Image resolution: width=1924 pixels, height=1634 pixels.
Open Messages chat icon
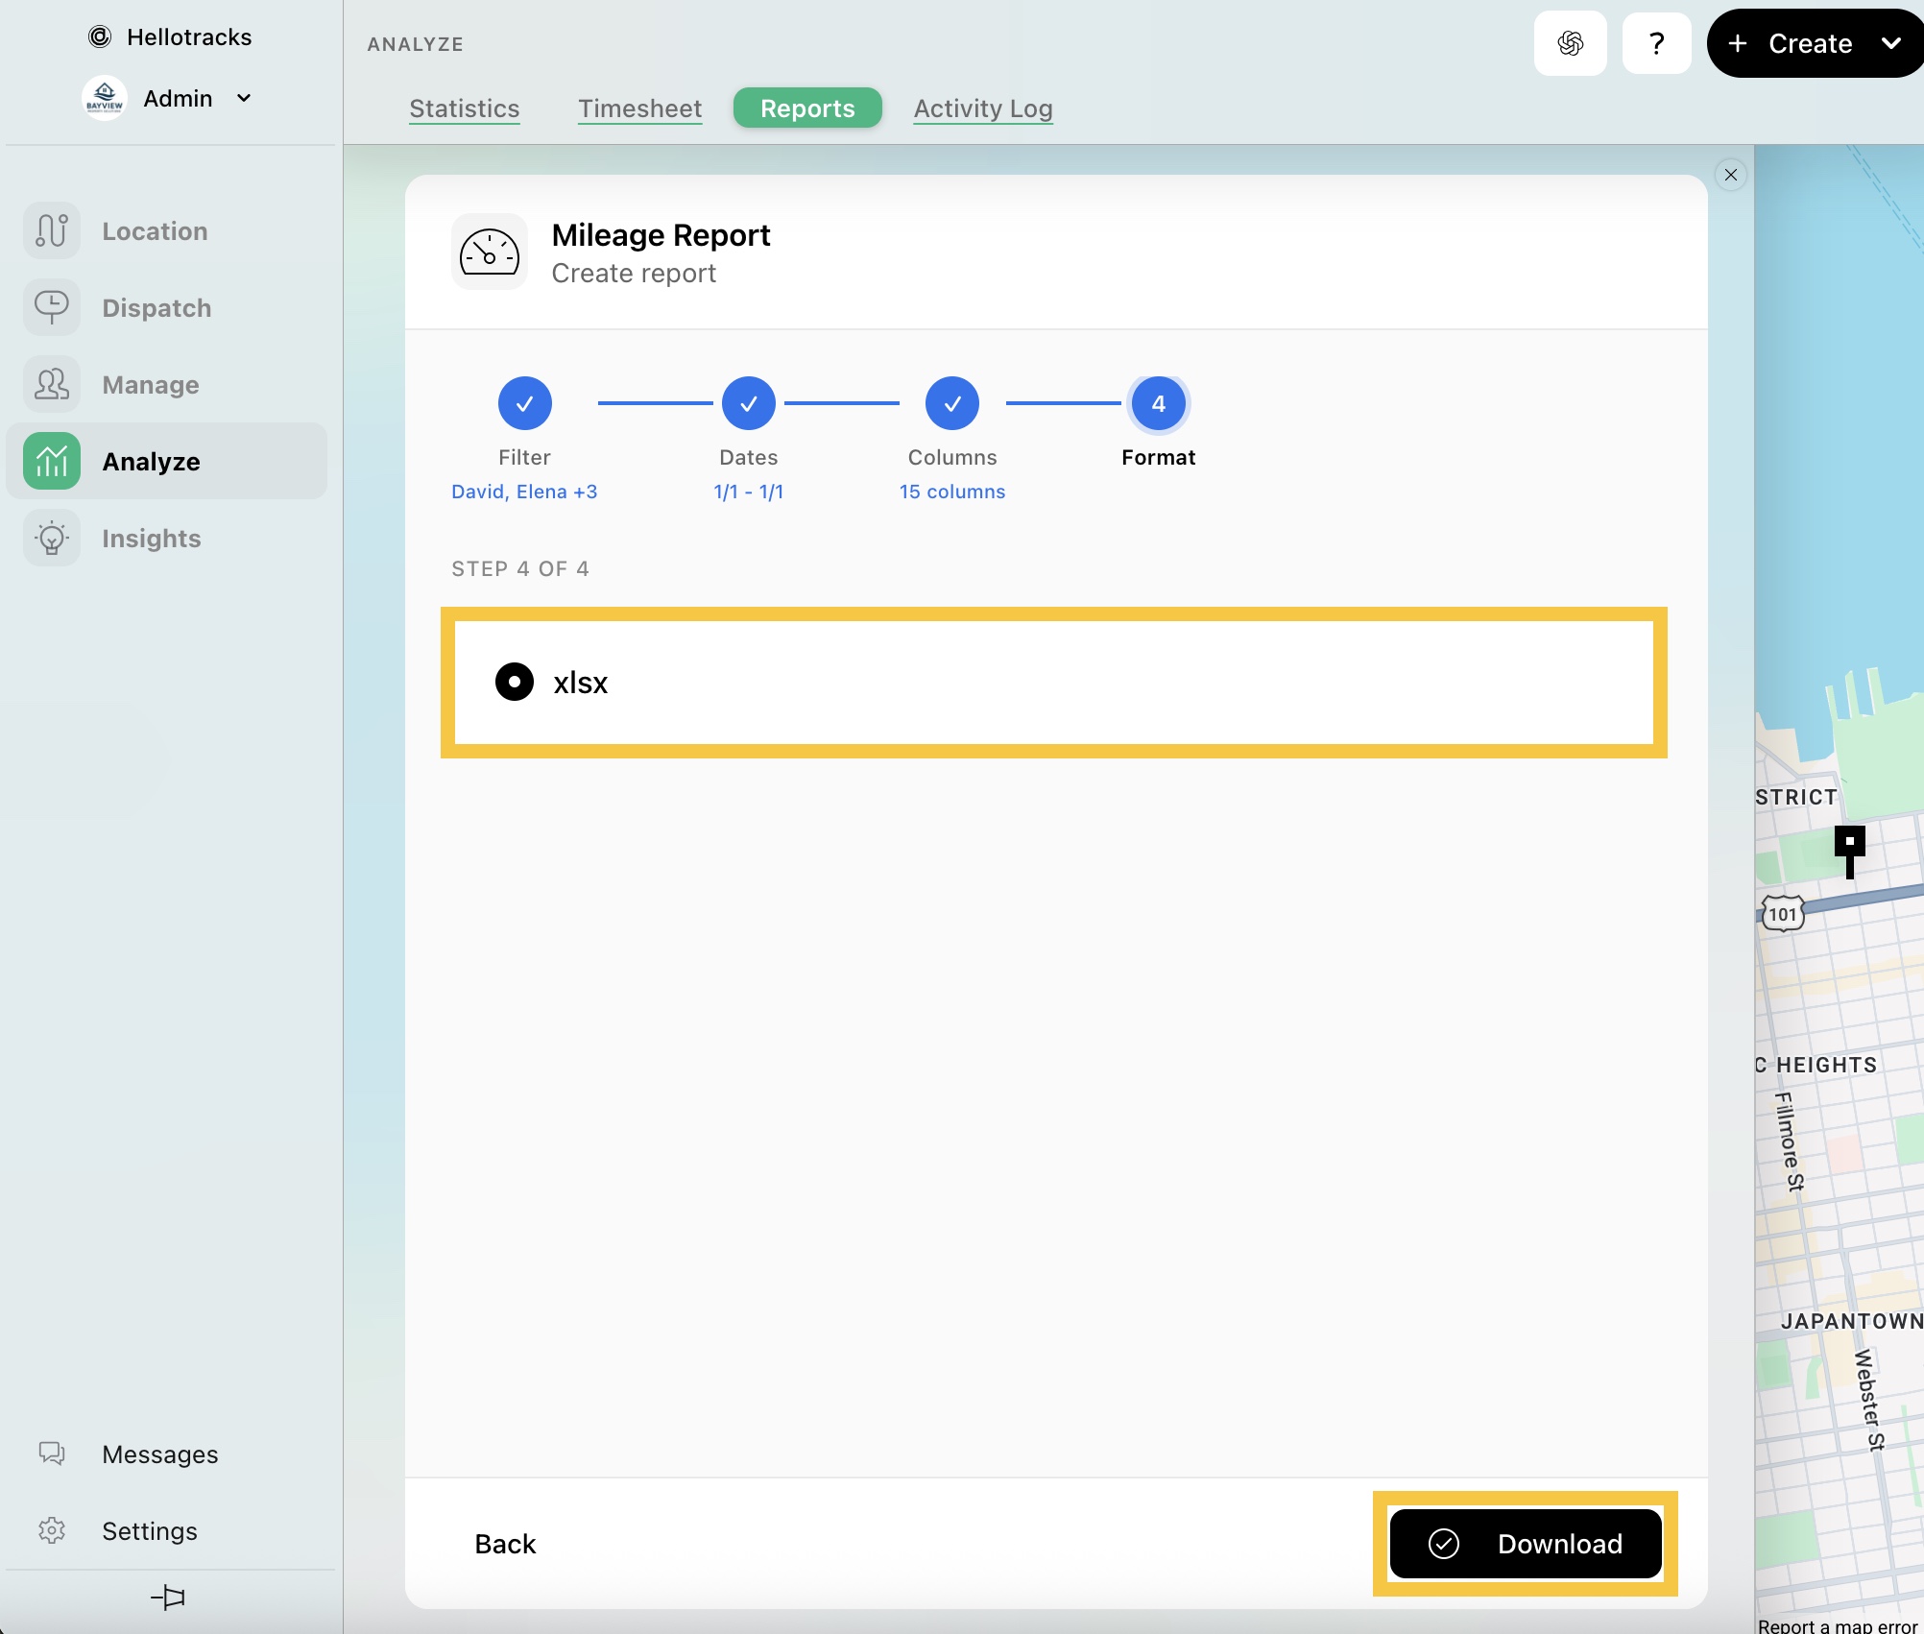click(x=52, y=1454)
